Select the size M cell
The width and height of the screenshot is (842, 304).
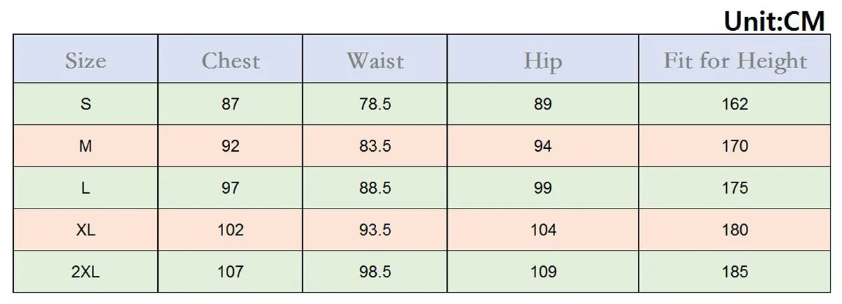[86, 146]
